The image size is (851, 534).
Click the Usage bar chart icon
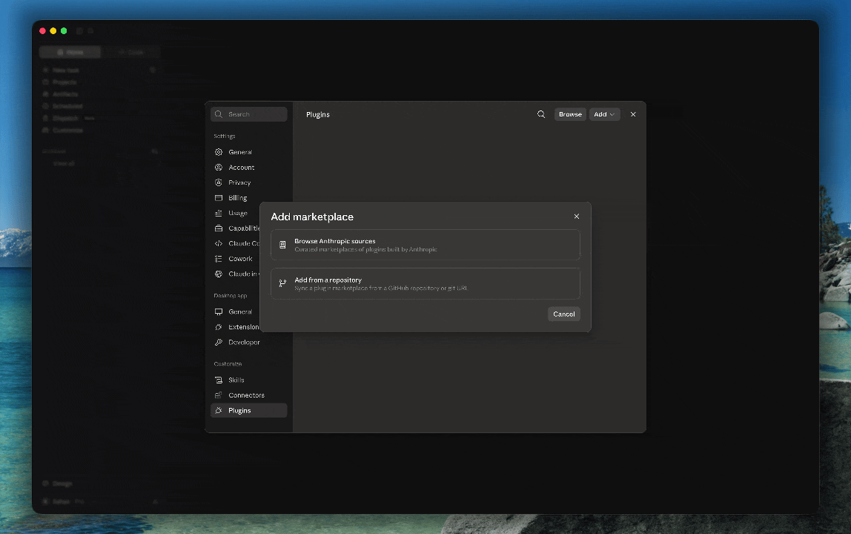[219, 213]
